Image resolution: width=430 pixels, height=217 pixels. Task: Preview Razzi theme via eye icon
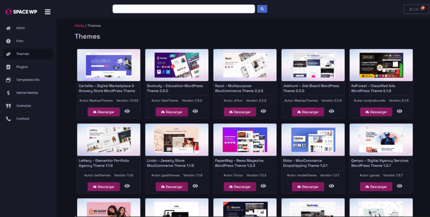click(263, 111)
